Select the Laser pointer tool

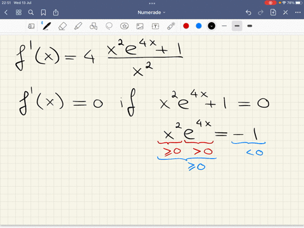[x=171, y=26]
